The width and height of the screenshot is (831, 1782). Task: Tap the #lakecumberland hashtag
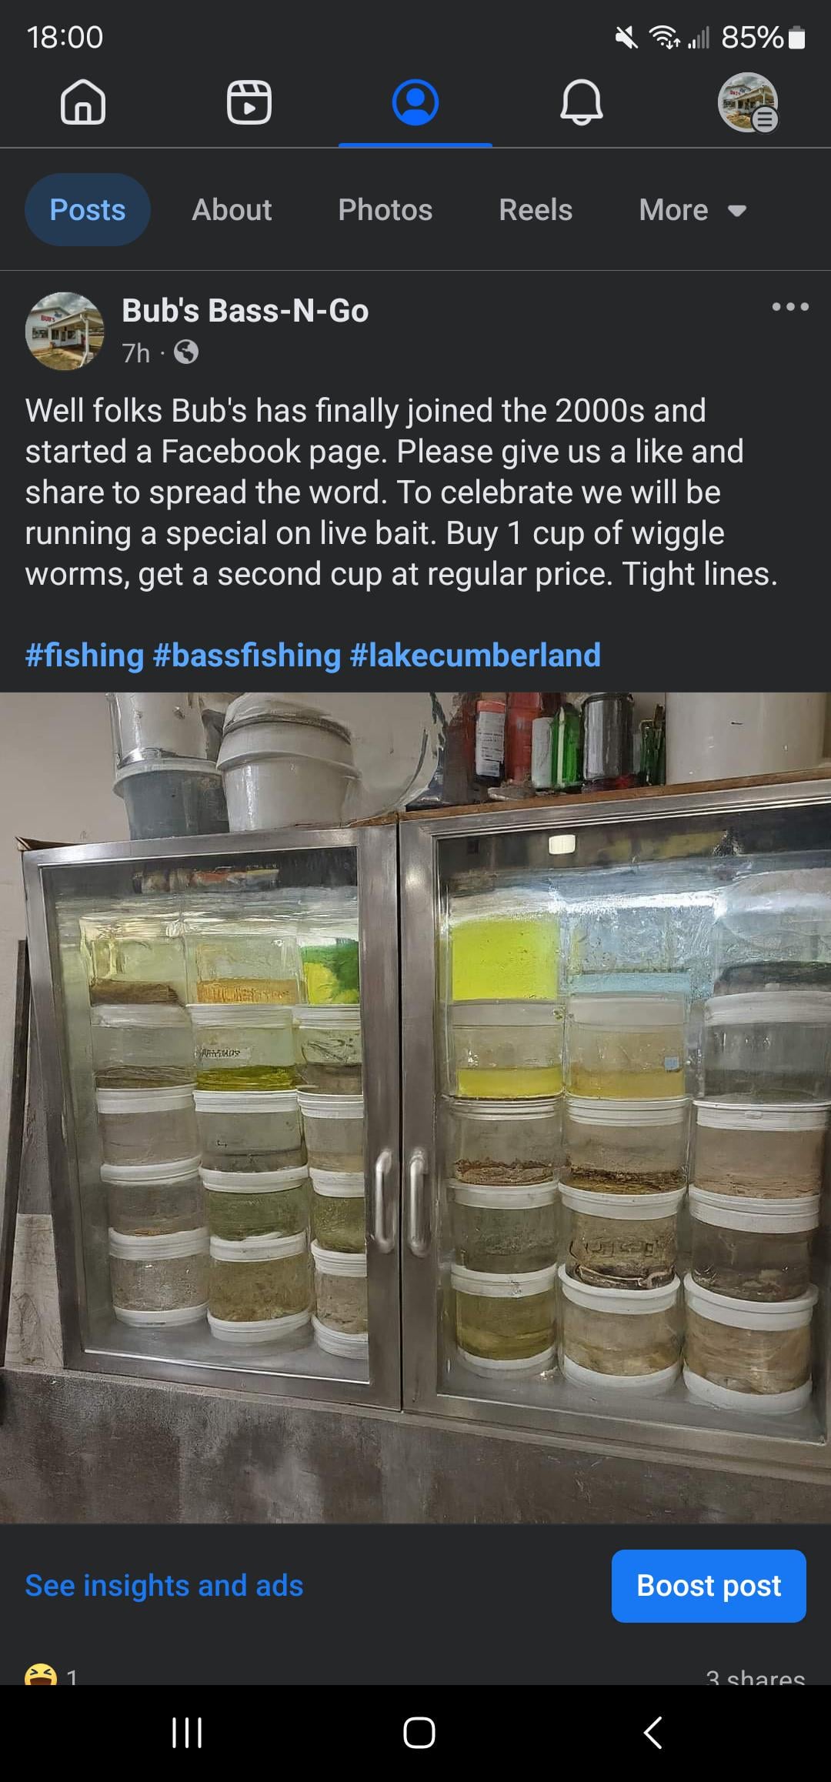click(x=476, y=656)
